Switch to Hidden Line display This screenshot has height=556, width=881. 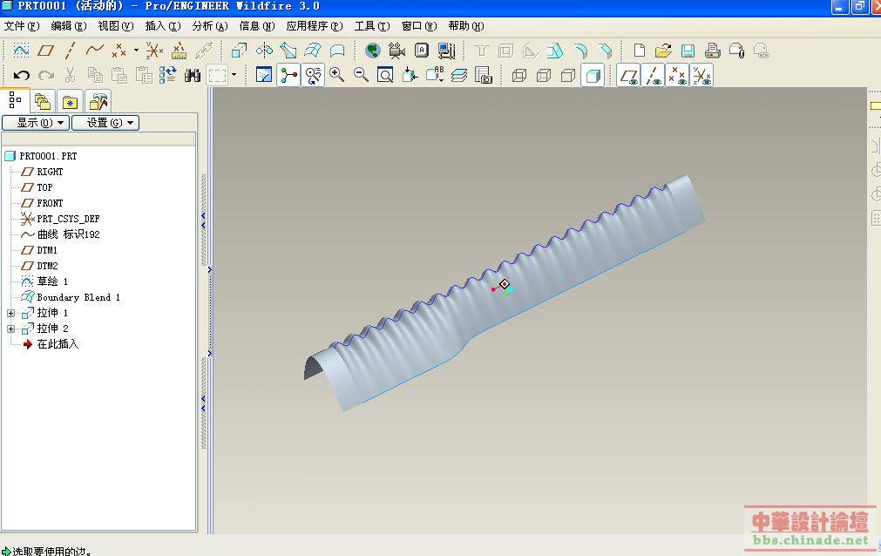(543, 75)
